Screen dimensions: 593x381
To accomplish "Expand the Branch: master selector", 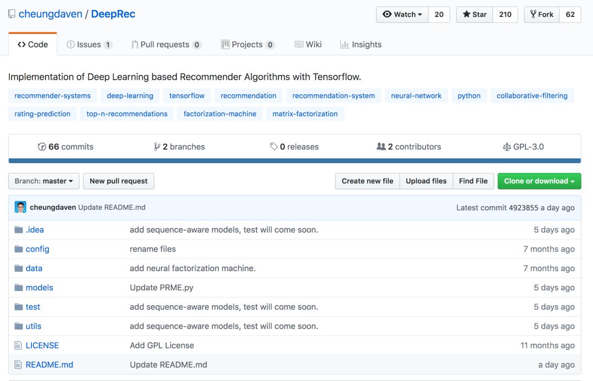I will pyautogui.click(x=44, y=181).
